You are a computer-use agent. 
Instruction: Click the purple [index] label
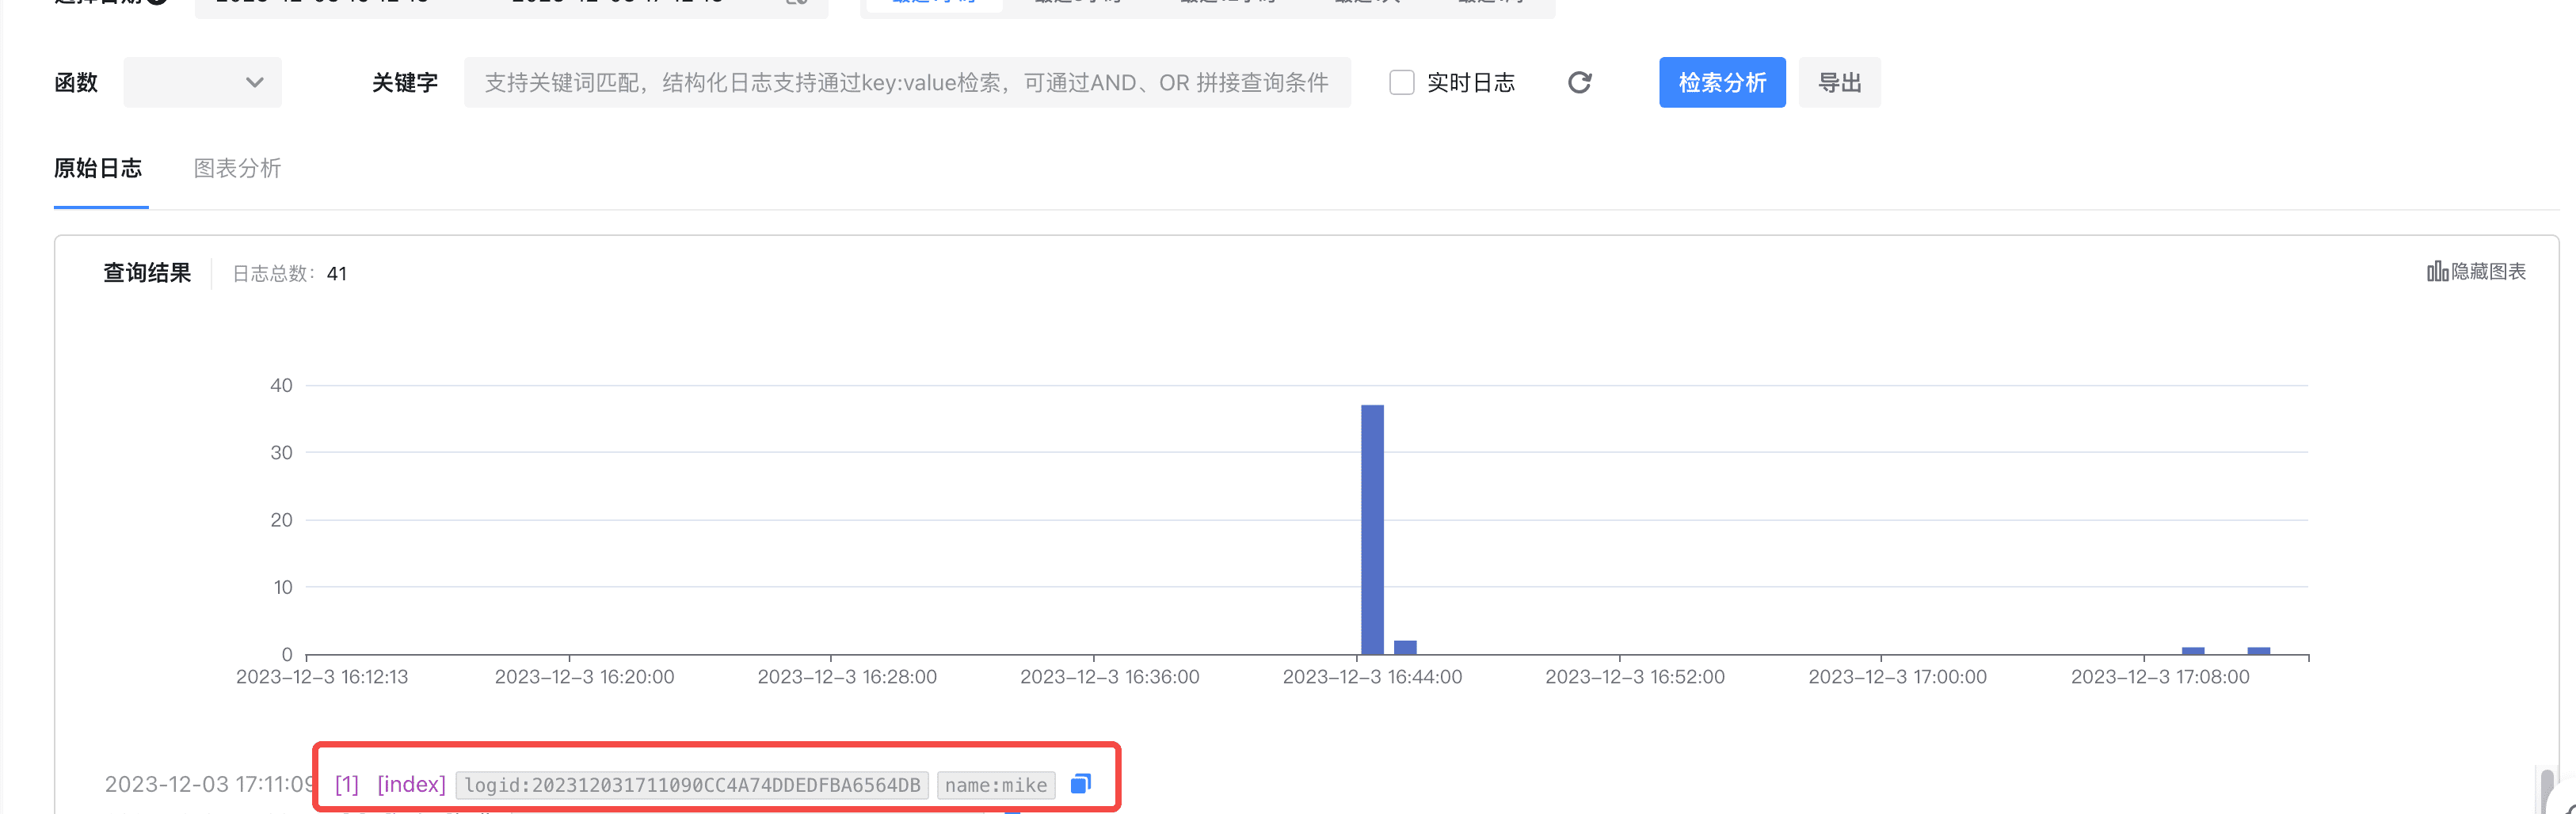pyautogui.click(x=411, y=785)
